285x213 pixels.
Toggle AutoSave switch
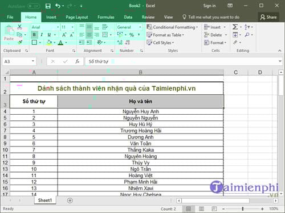point(34,6)
